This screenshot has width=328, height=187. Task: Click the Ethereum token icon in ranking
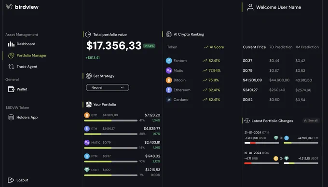tap(169, 90)
